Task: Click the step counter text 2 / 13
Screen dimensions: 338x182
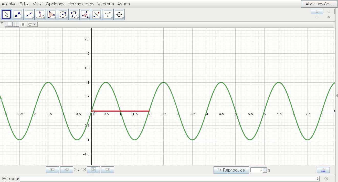Action: (x=80, y=170)
